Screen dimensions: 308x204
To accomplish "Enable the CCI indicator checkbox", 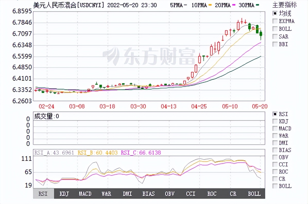I will 275,164.
